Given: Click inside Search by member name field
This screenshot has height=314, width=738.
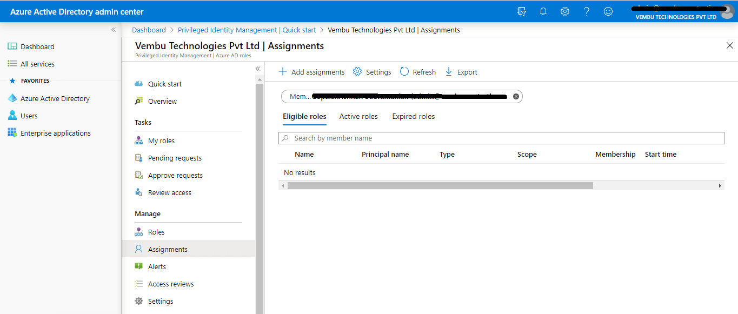Looking at the screenshot, I should [x=501, y=138].
